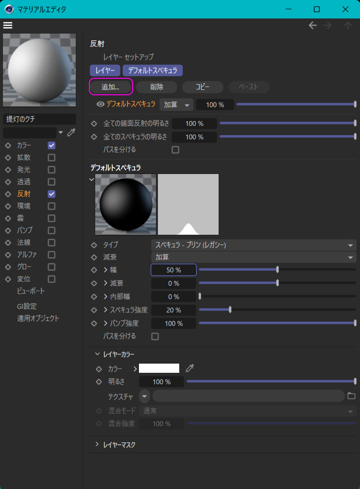Open texture folder browse icon

point(352,396)
